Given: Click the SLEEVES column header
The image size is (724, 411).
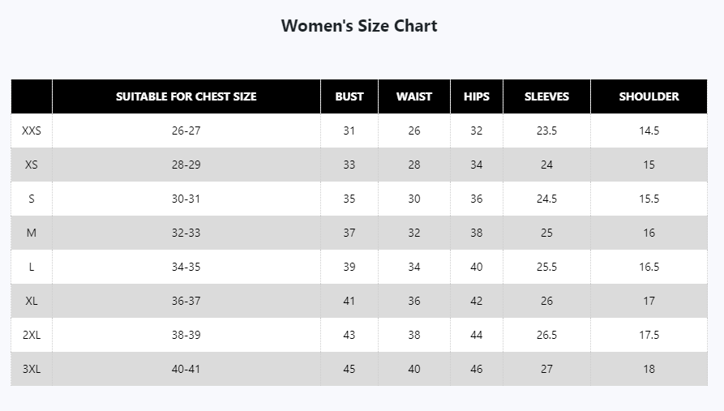Looking at the screenshot, I should (546, 96).
